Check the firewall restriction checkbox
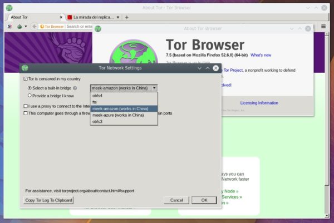The width and height of the screenshot is (334, 223). pos(26,113)
